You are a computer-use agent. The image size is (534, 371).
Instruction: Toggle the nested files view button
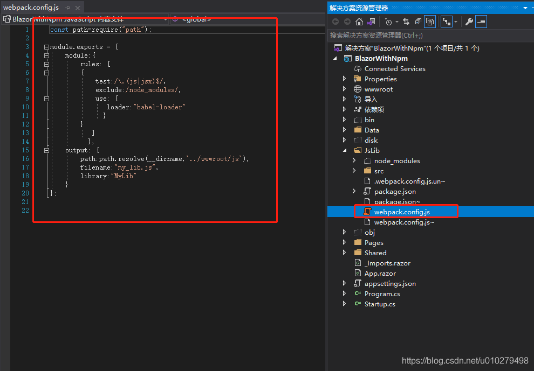(446, 22)
